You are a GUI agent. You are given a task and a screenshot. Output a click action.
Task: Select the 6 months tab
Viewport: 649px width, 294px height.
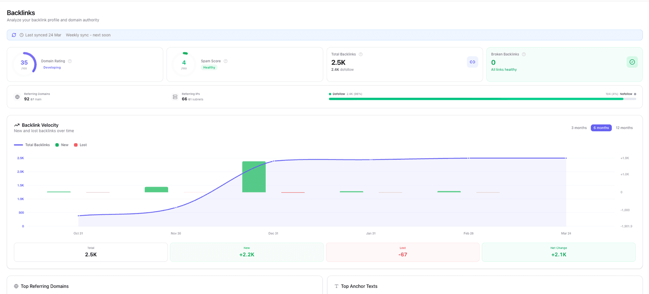601,128
